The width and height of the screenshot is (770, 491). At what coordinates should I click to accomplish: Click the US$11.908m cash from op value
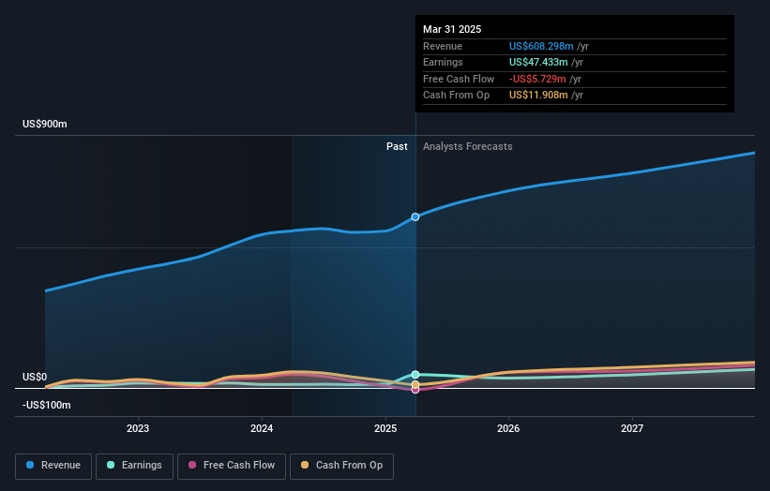(538, 96)
